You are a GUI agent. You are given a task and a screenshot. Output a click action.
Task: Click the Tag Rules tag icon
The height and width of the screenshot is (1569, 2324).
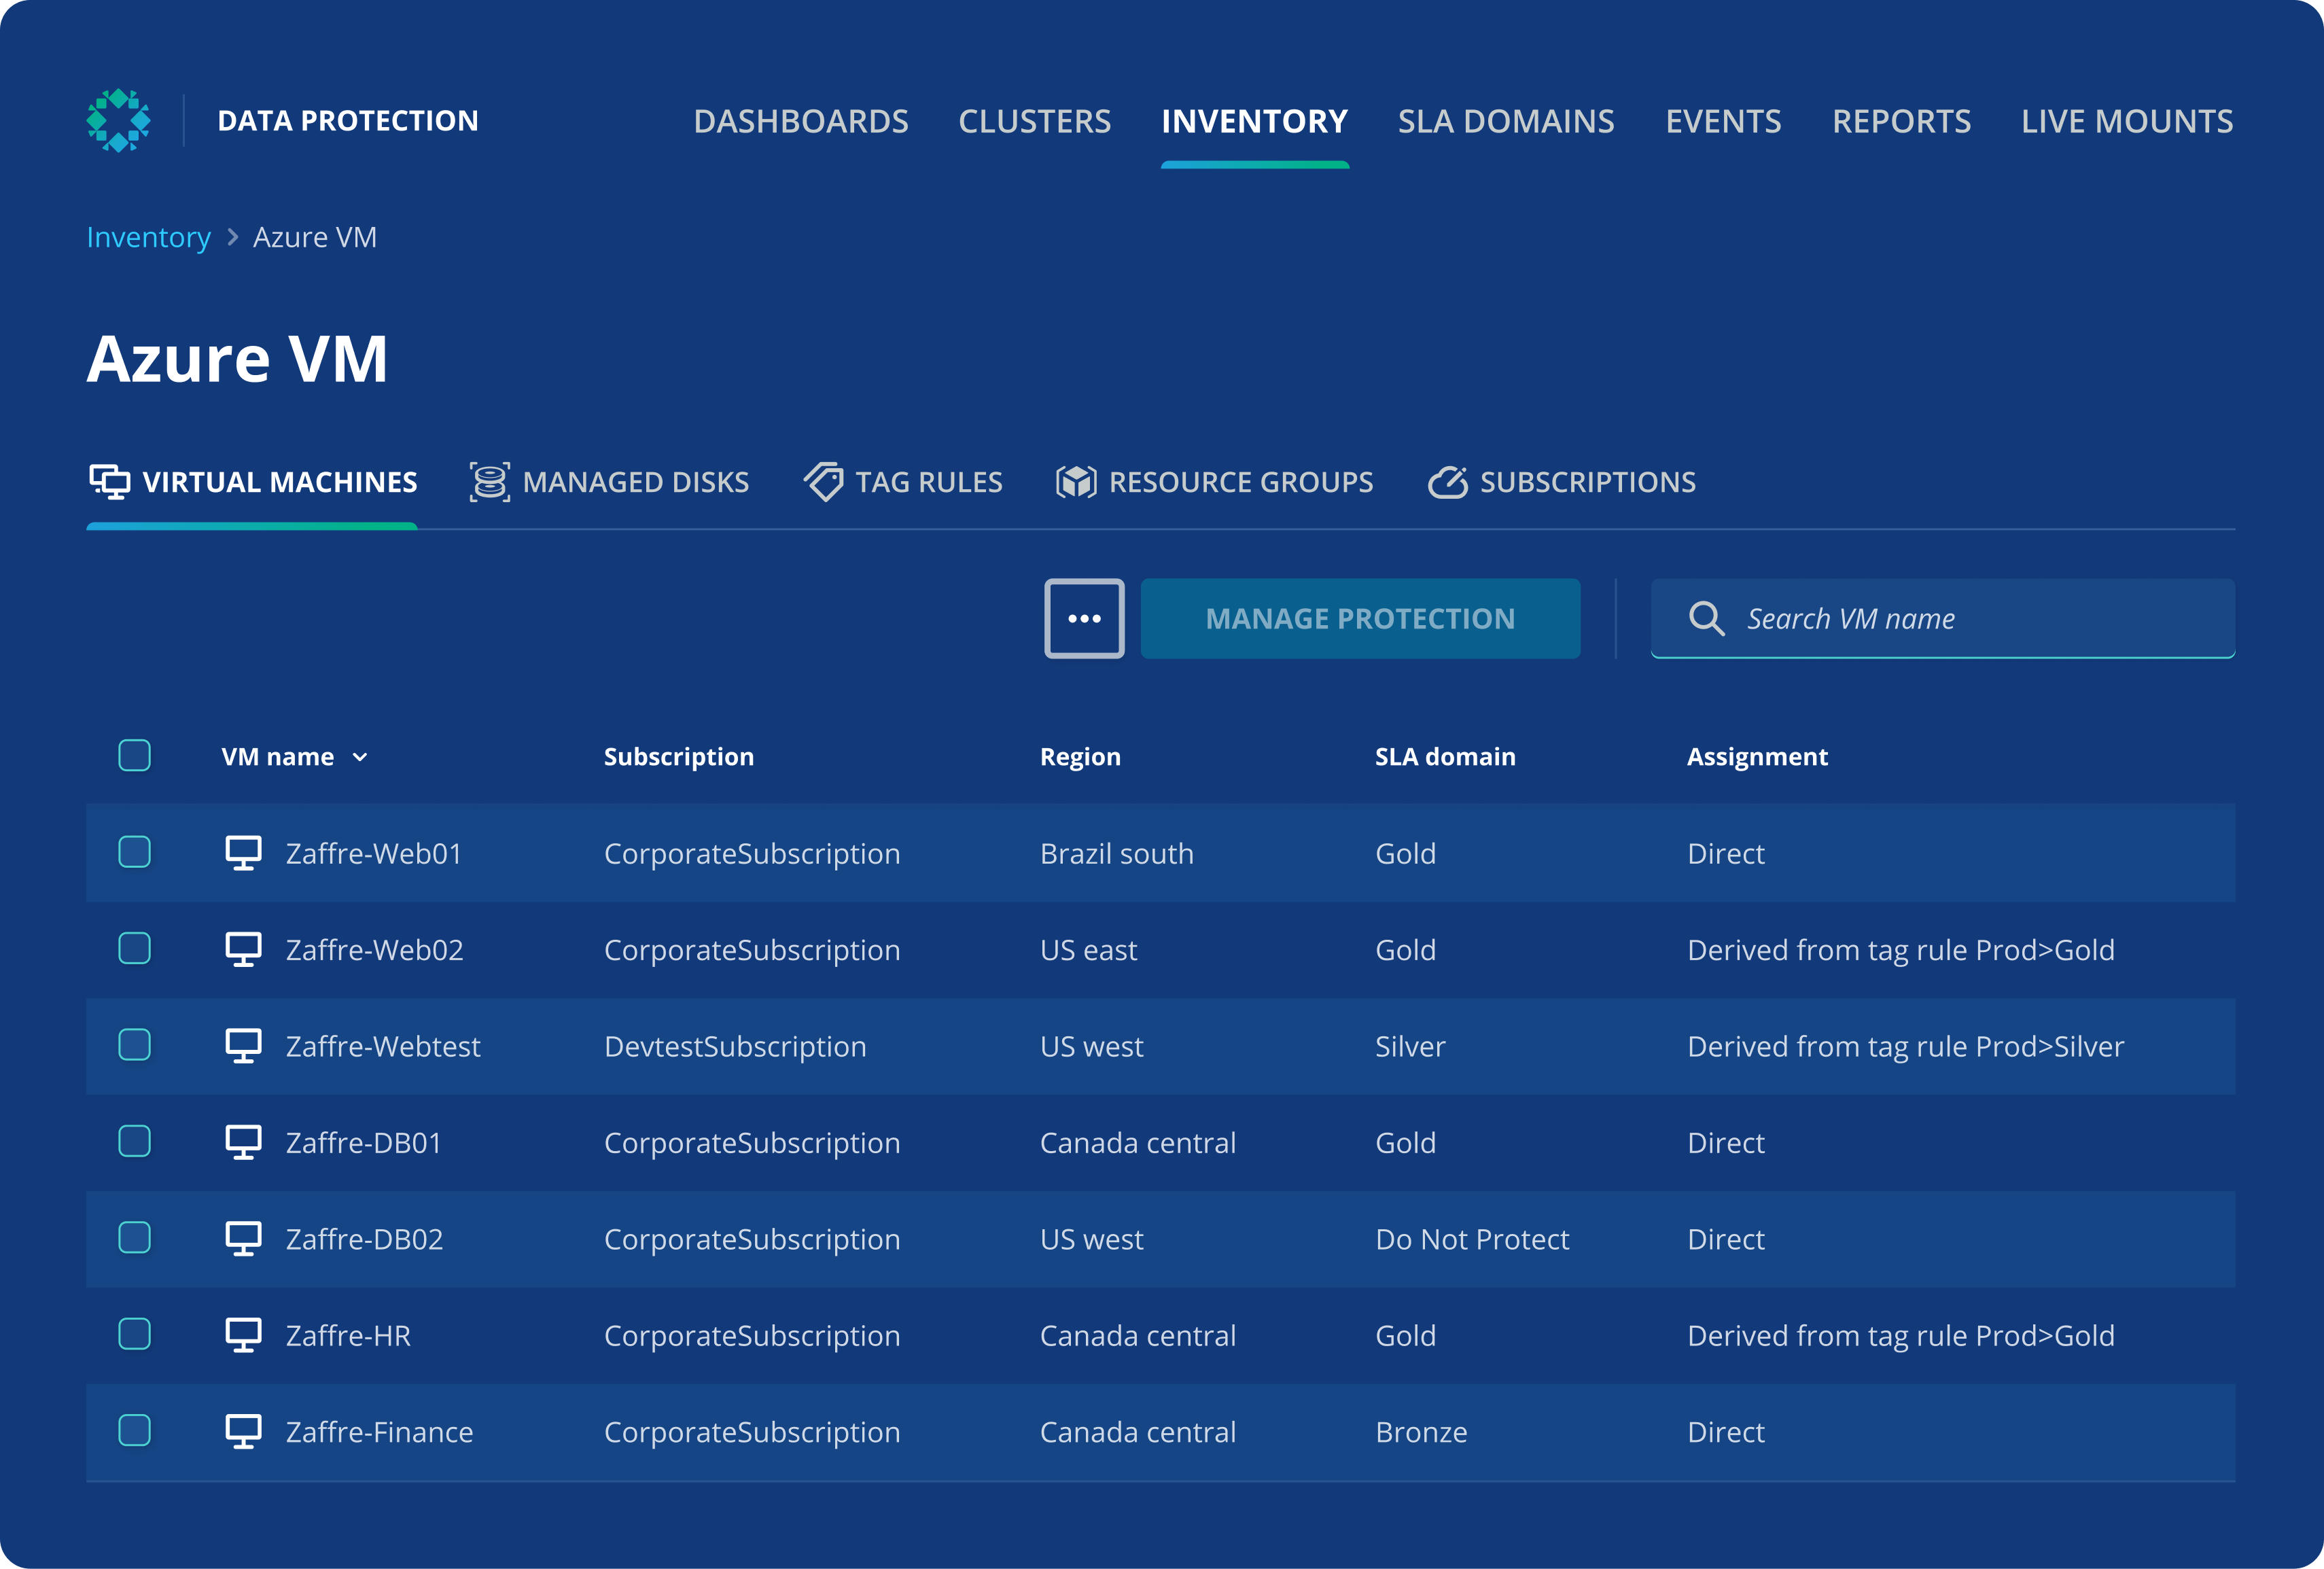824,482
